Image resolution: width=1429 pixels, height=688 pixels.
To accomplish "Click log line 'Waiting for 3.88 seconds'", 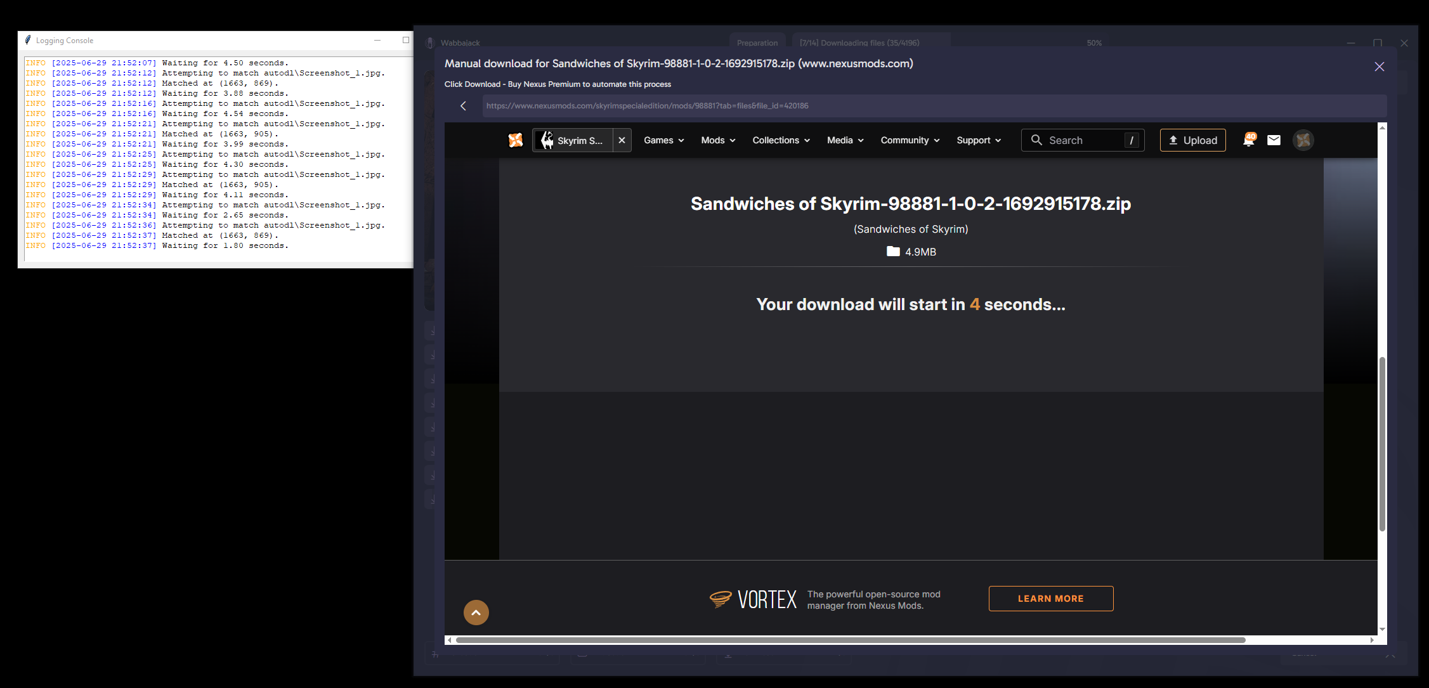I will [x=225, y=93].
